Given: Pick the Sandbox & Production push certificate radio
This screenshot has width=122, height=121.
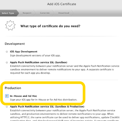Looking at the screenshot, I should 7,107.
